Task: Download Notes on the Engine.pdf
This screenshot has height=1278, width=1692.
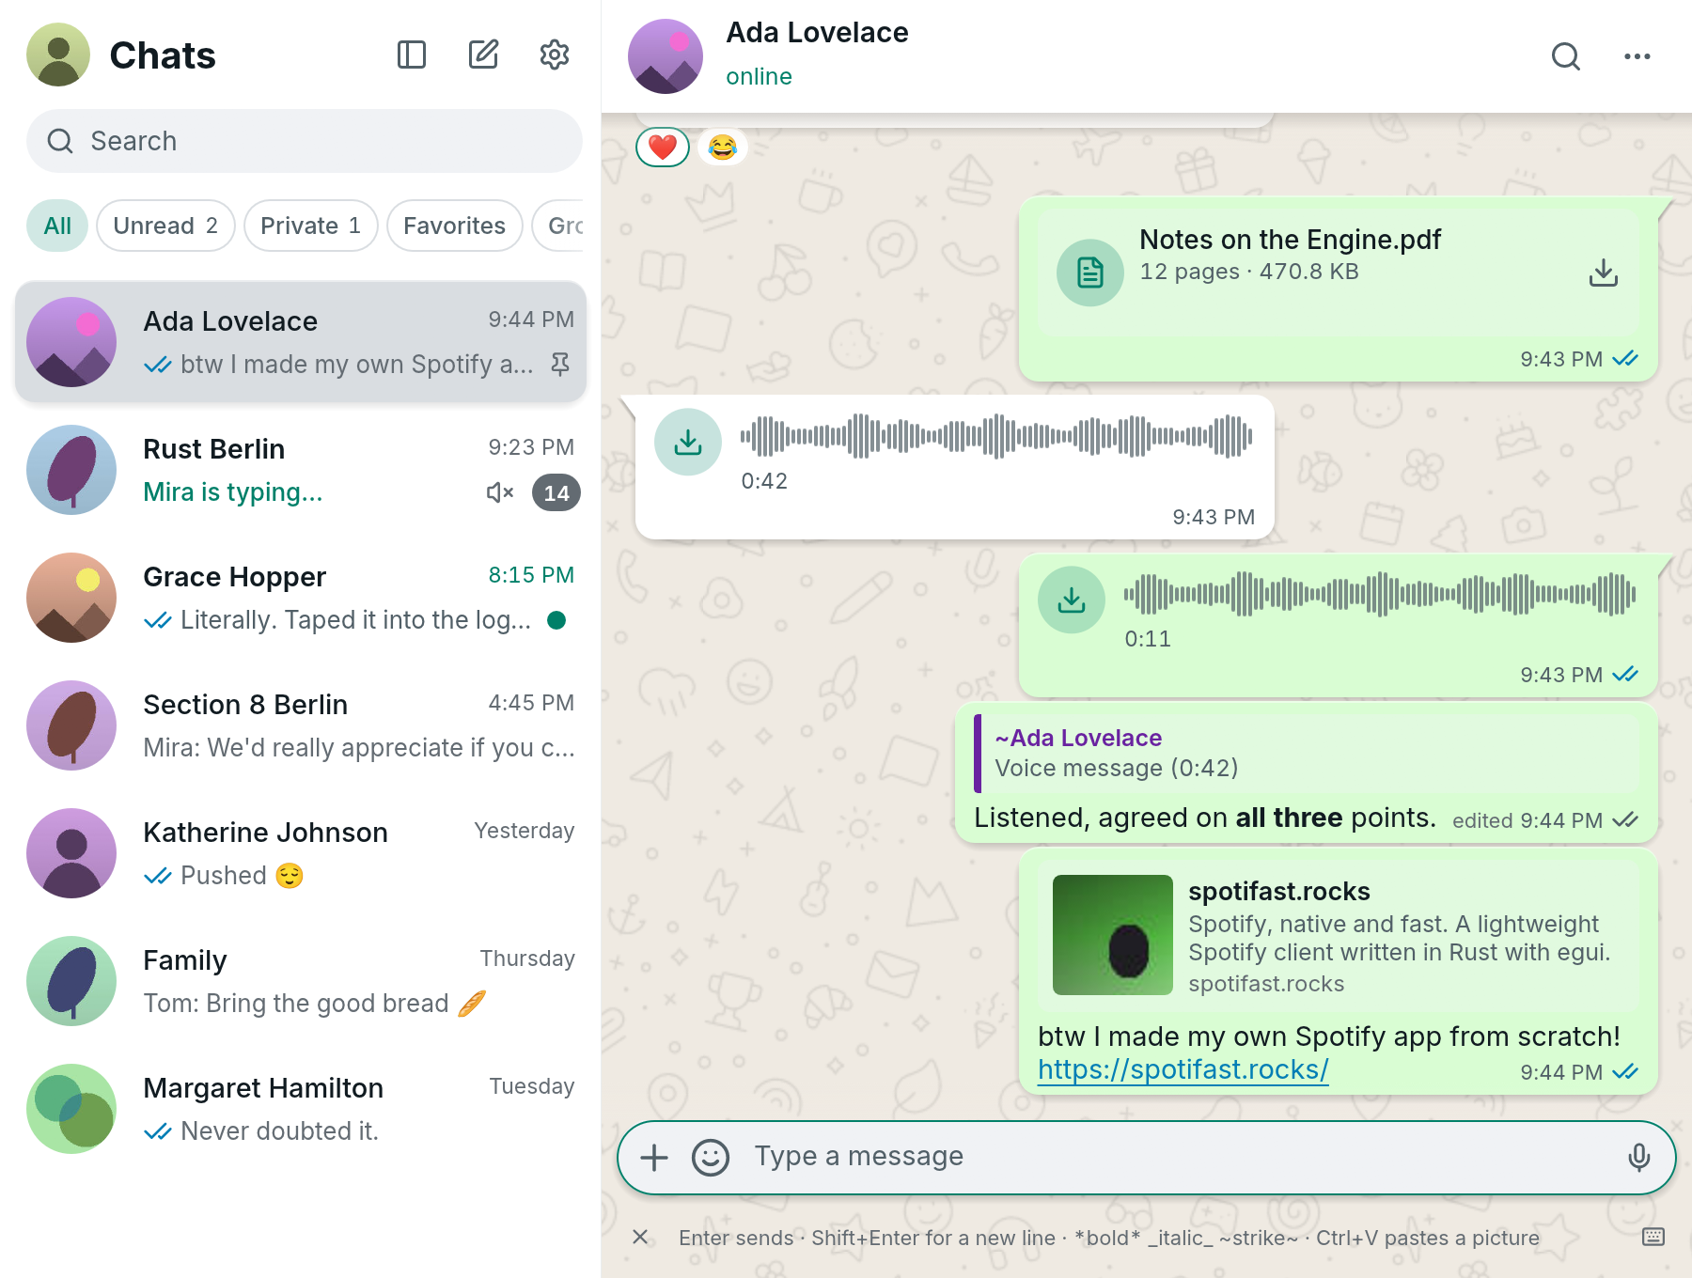Action: pyautogui.click(x=1604, y=273)
